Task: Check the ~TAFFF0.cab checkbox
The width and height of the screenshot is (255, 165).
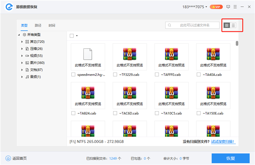Action: click(157, 75)
